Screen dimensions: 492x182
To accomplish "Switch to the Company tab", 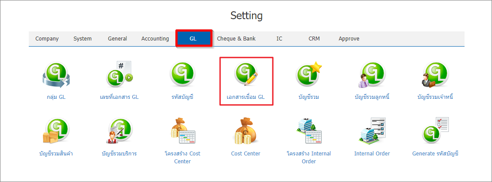I will pos(47,39).
